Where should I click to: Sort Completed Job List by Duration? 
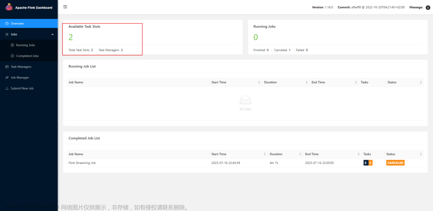click(300, 154)
